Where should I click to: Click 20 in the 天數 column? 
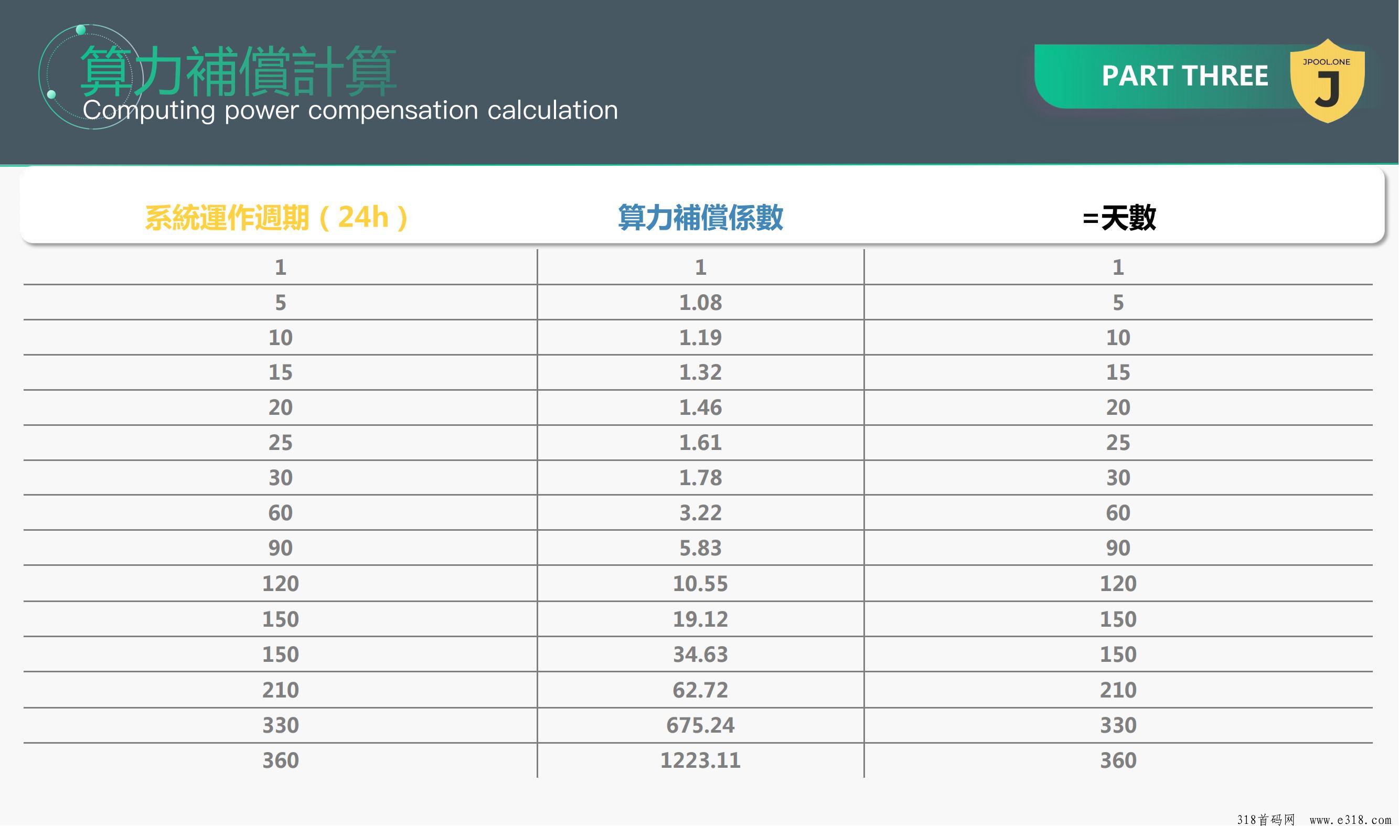click(1118, 407)
